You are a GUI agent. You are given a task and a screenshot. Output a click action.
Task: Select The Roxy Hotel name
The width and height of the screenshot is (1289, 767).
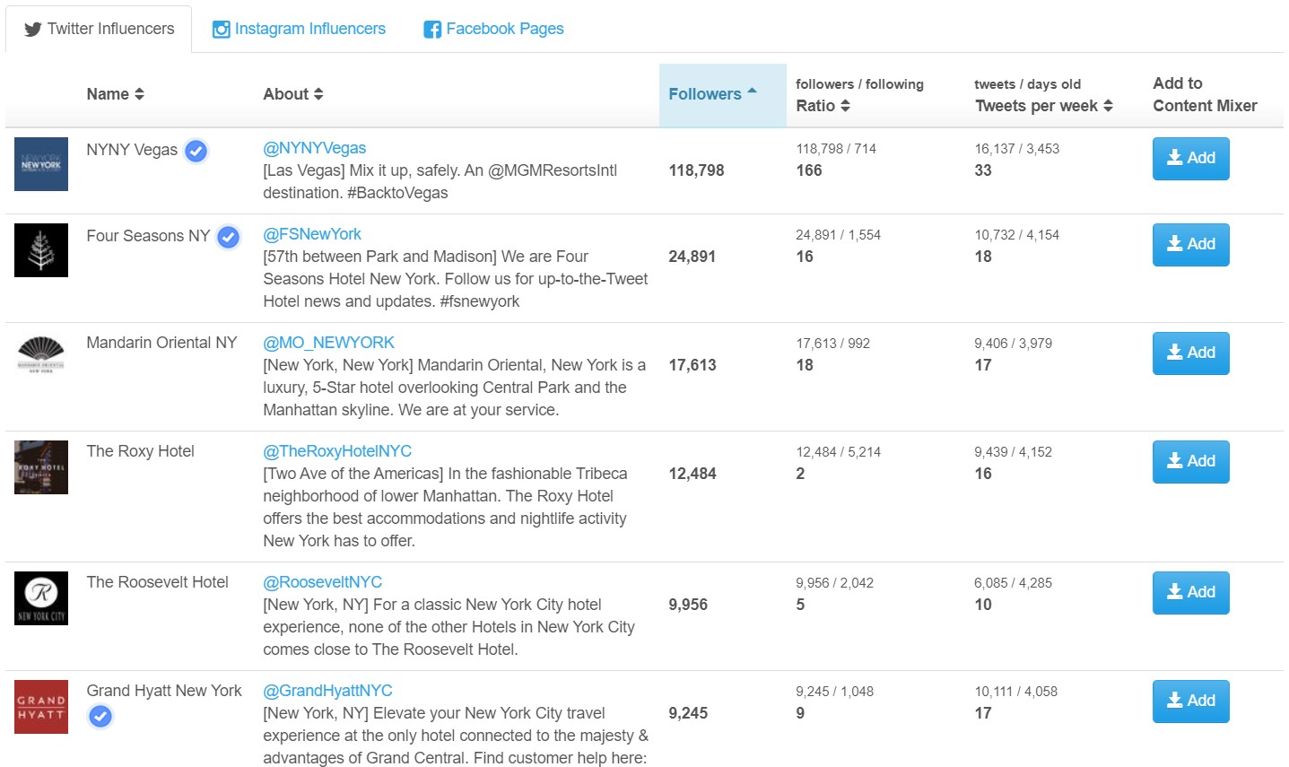point(140,451)
